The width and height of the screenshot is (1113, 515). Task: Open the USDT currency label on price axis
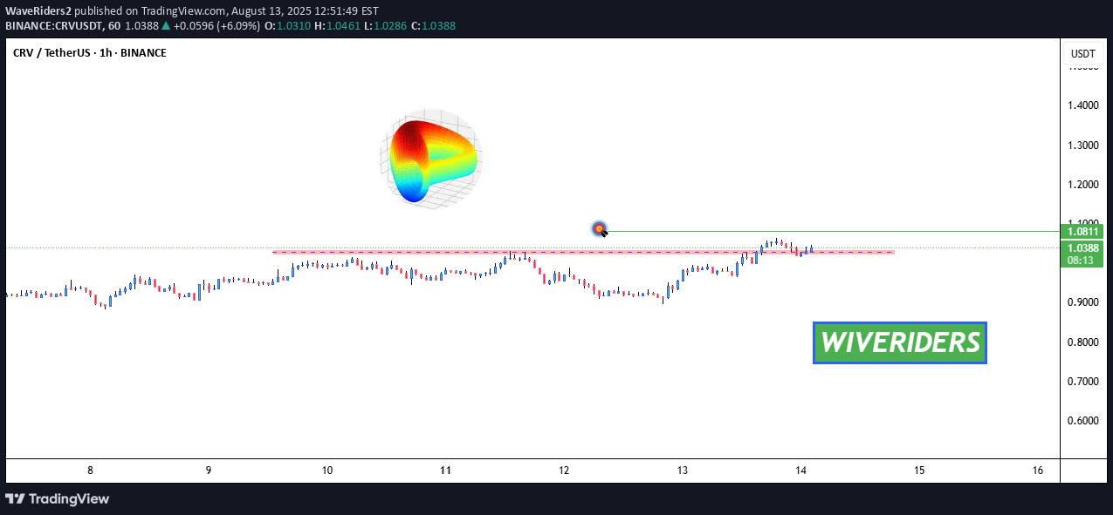pos(1083,54)
